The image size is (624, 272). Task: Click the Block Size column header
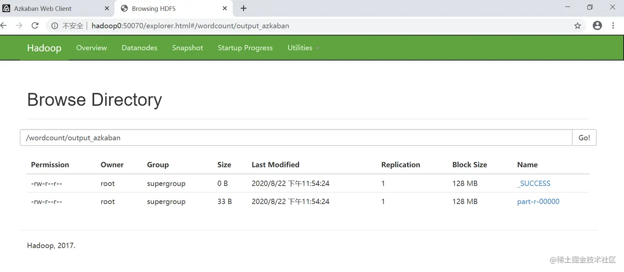tap(470, 164)
